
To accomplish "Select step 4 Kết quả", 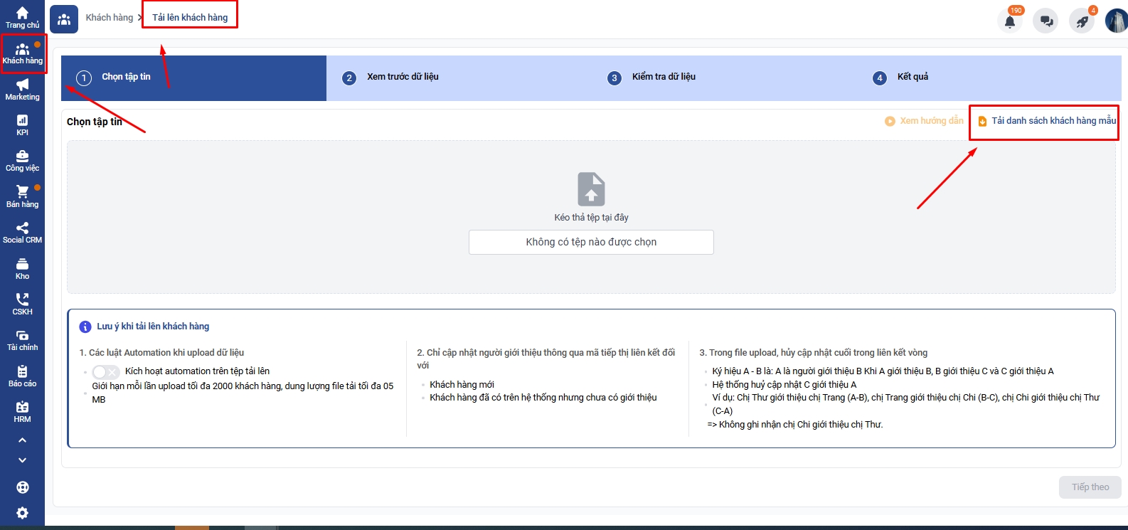I will pos(989,78).
